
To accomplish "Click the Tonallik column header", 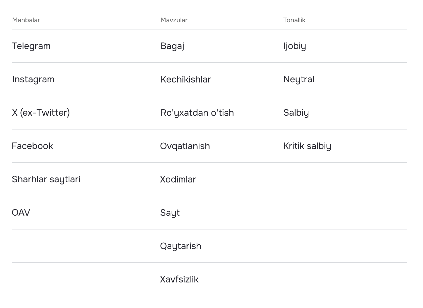I will (294, 20).
